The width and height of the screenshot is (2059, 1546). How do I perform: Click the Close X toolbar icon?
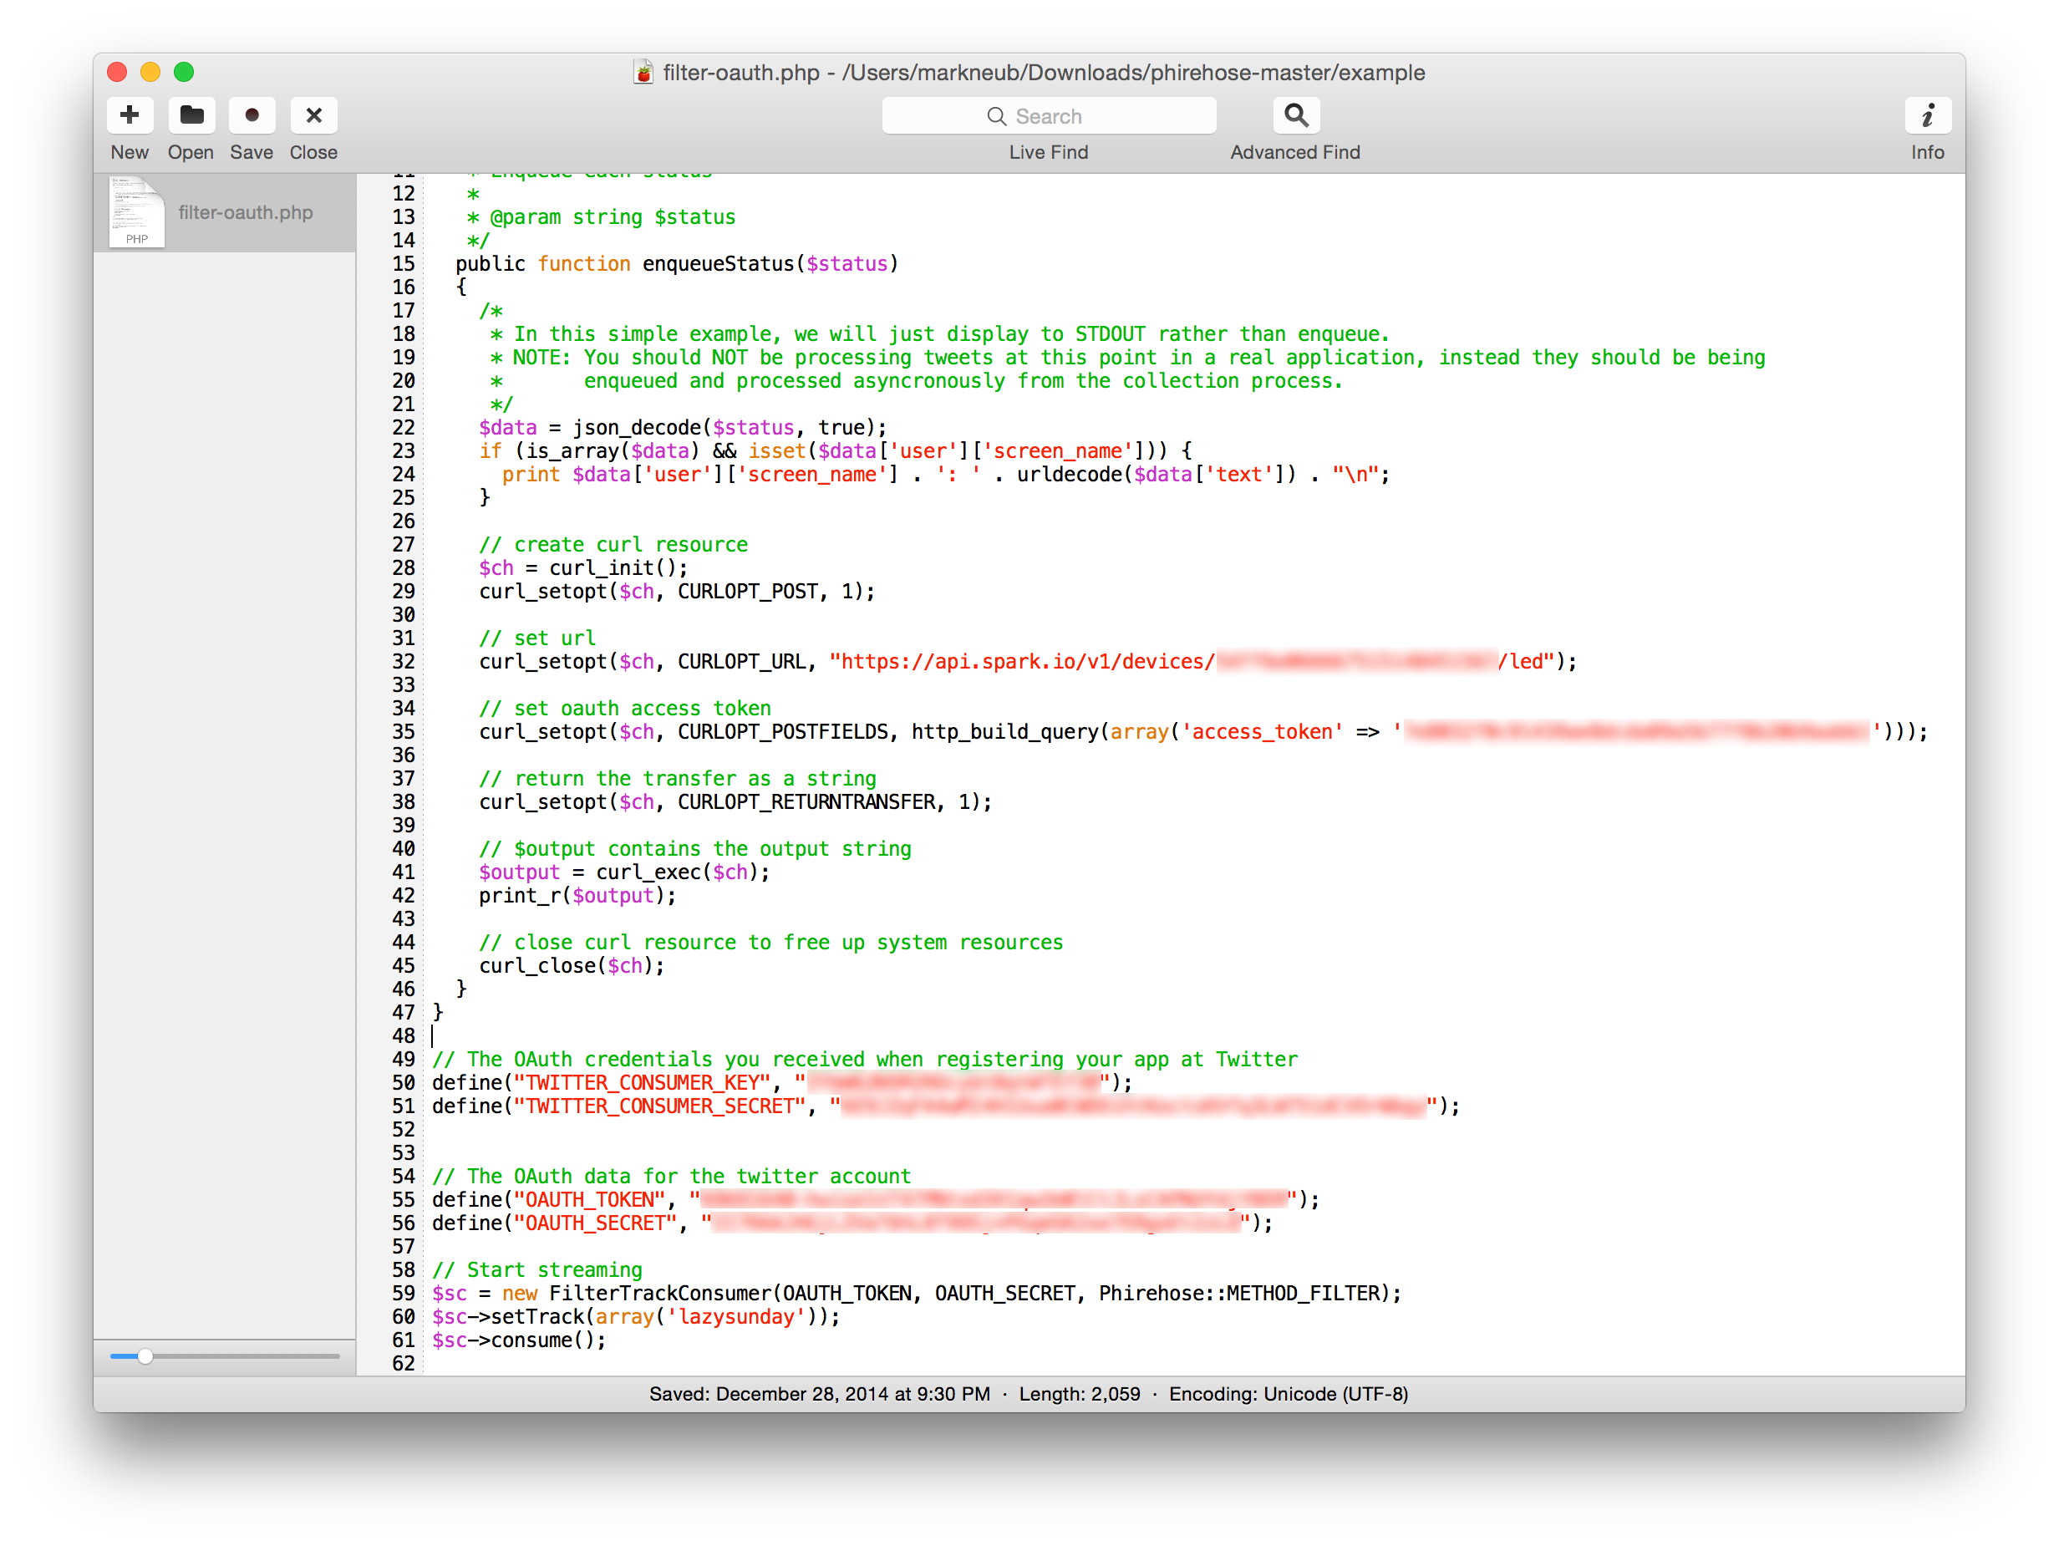tap(313, 115)
